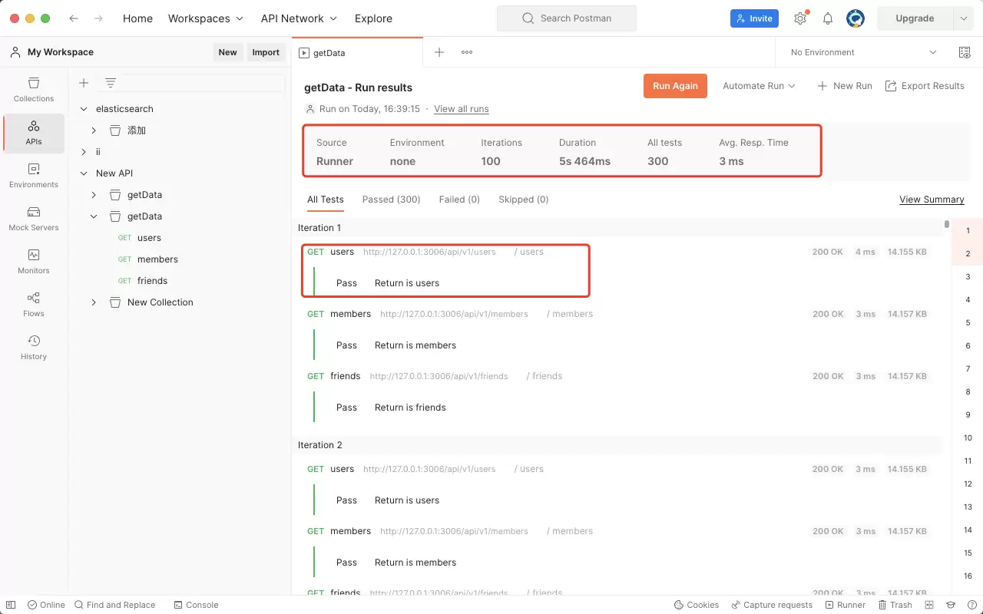The width and height of the screenshot is (983, 614).
Task: Switch to Failed (0) tab
Action: 459,200
